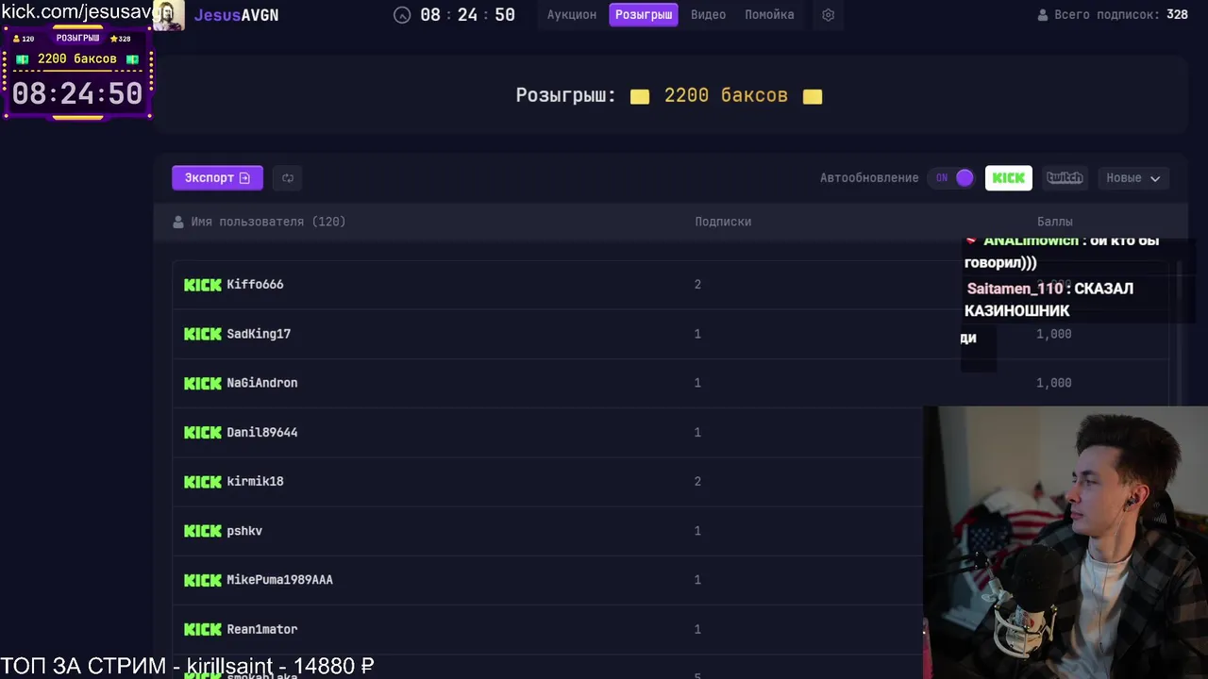This screenshot has width=1208, height=679.
Task: Select the kirmik18 username
Action: point(255,481)
